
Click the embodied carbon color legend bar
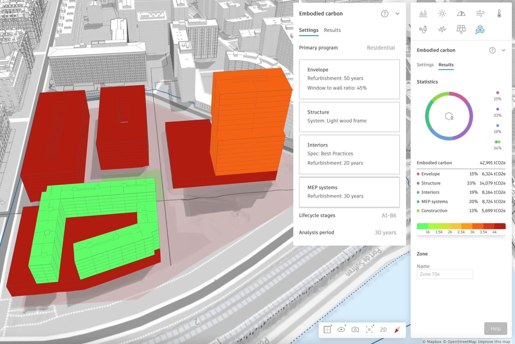tap(461, 226)
